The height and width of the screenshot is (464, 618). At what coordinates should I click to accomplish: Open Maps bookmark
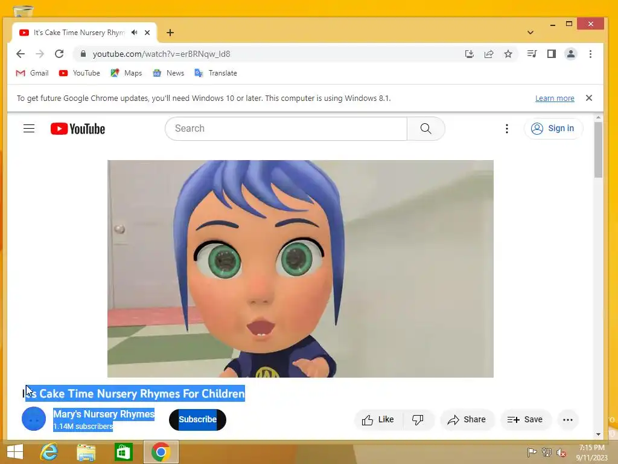click(126, 73)
